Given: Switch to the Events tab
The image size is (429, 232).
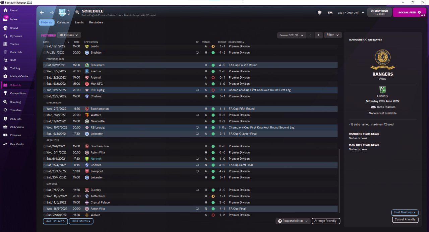Looking at the screenshot, I should coord(79,22).
